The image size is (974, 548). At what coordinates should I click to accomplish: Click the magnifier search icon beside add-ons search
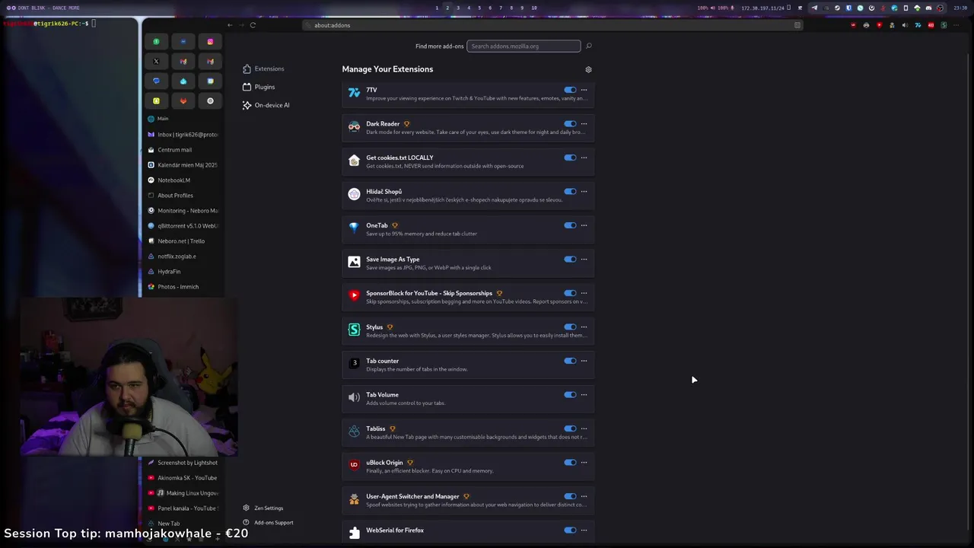588,46
